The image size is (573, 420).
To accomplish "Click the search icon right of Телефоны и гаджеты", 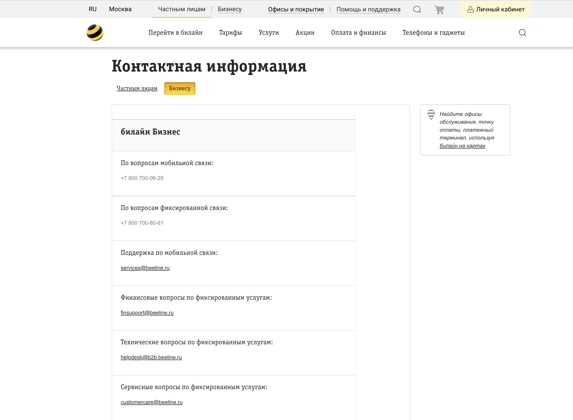I will [x=523, y=33].
